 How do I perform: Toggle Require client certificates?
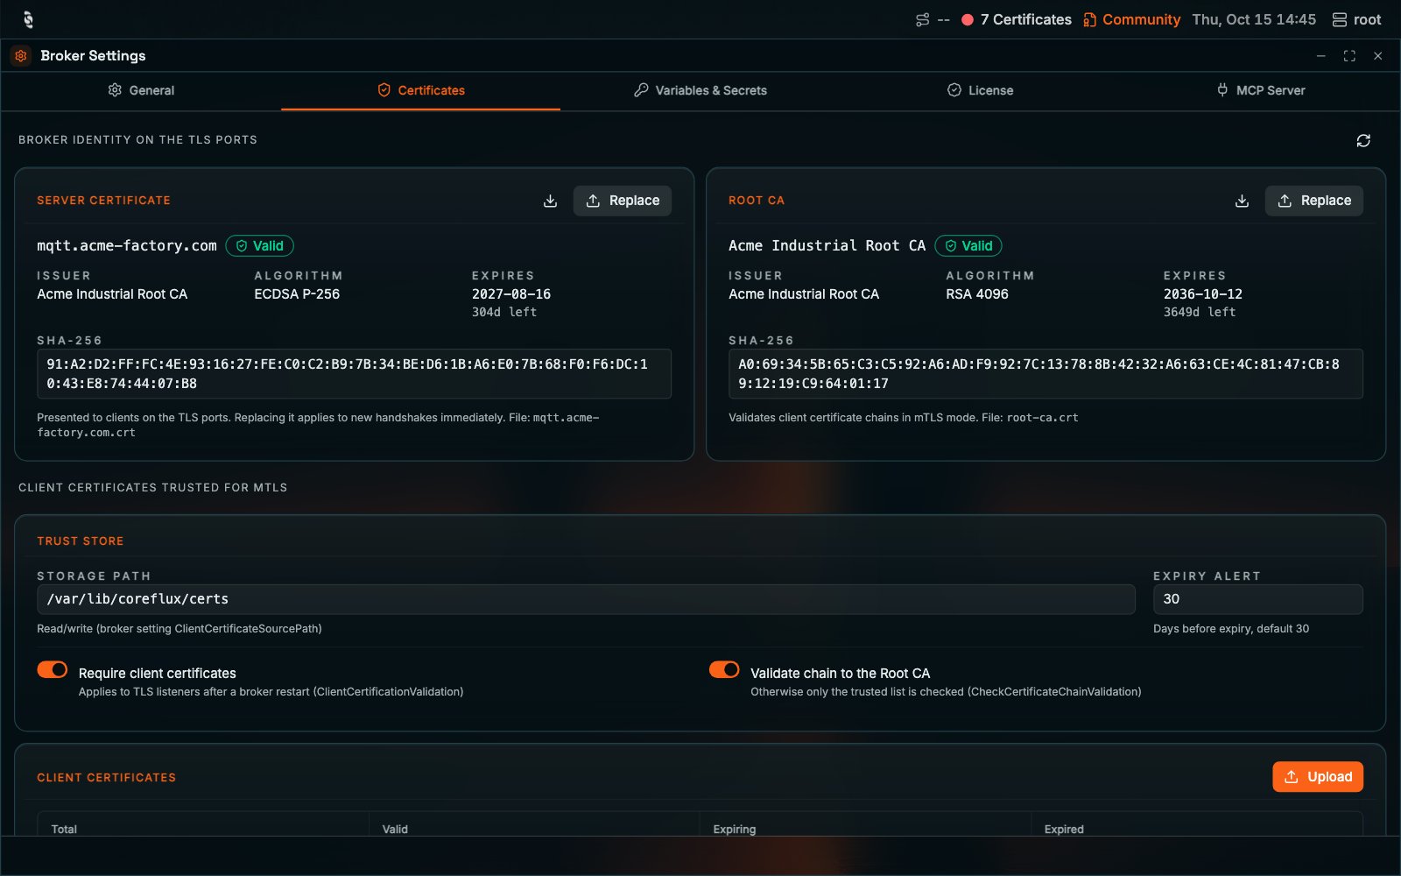point(53,669)
